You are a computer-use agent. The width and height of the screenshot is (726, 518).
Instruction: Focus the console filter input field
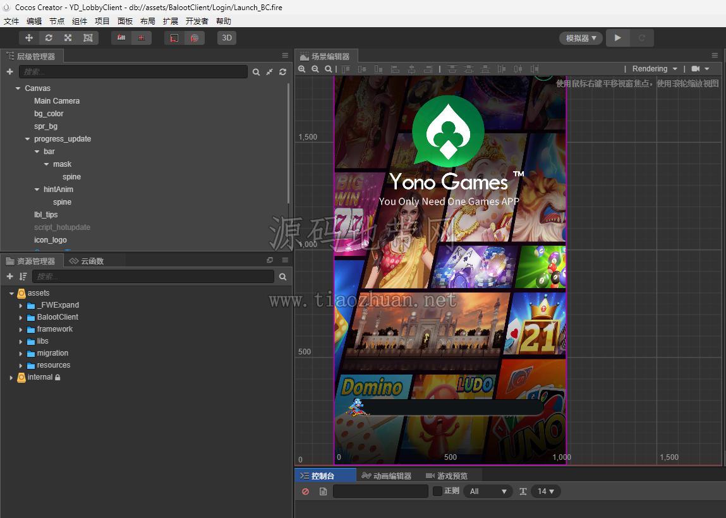[380, 491]
